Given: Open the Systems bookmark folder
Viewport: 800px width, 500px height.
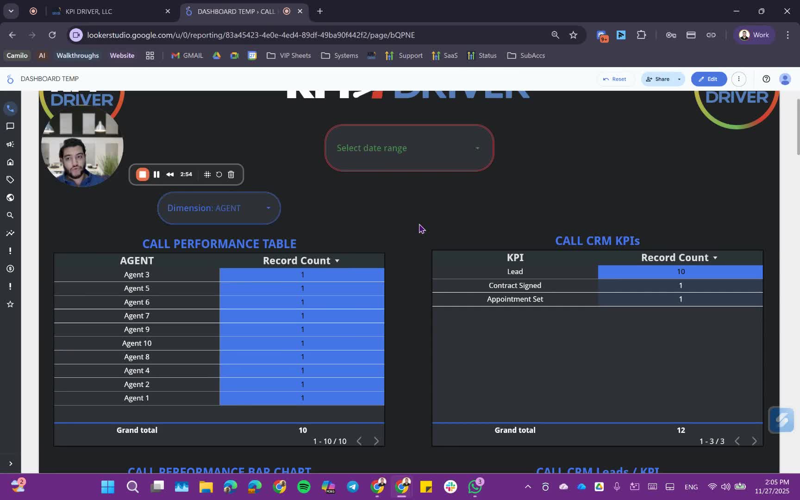Looking at the screenshot, I should coord(340,56).
